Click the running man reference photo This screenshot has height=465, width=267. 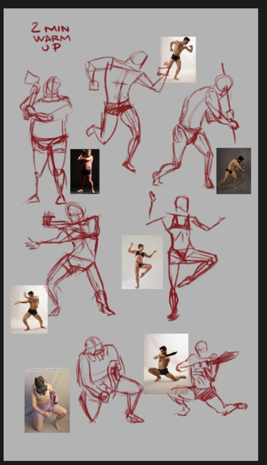coord(178,59)
